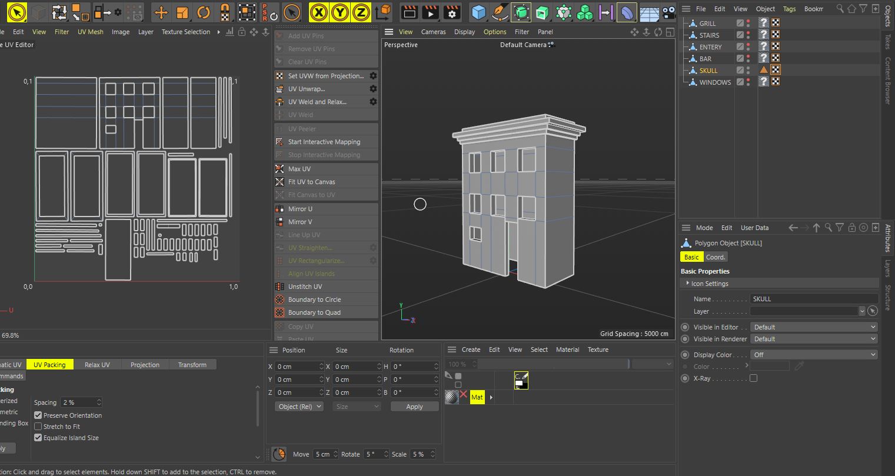
Task: Open the deformer bend object icon
Action: 627,12
